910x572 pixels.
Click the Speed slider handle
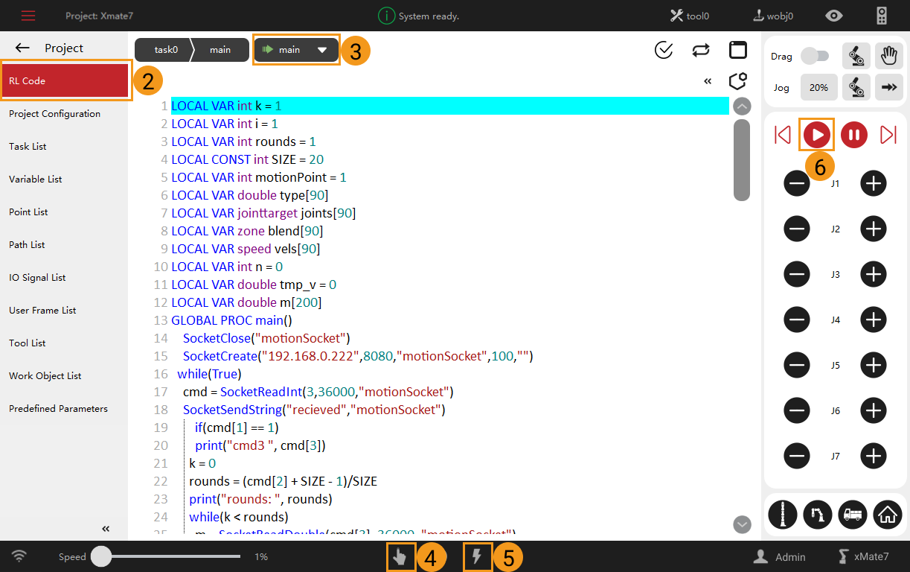tap(101, 556)
